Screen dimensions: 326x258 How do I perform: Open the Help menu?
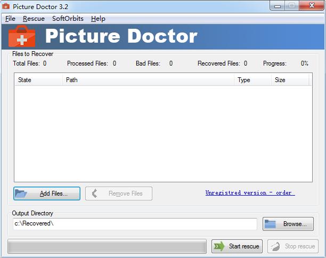tap(98, 19)
